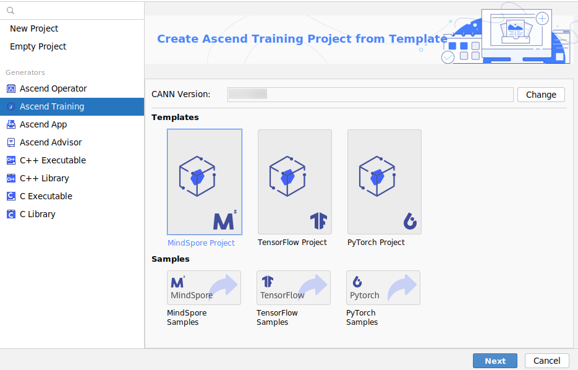Click the PyTorch flame logo in Samples
Viewport: 578px width, 370px height.
(x=357, y=282)
